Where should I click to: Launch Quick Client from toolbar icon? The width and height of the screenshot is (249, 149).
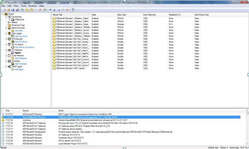(73, 10)
